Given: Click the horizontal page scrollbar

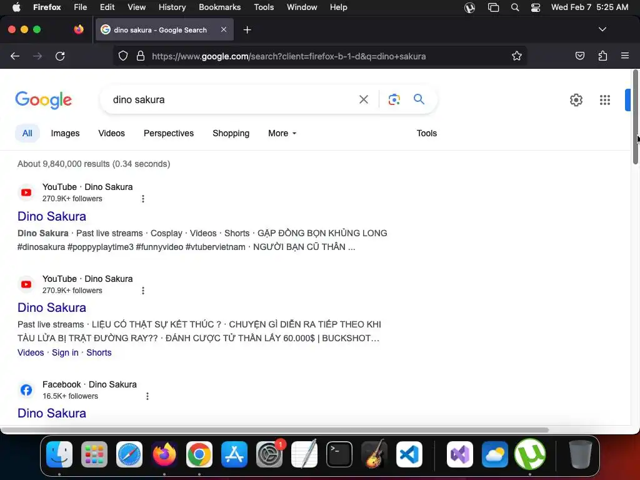Looking at the screenshot, I should 274,430.
